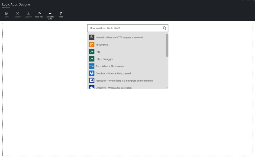Click the OneDrive connector icon

91,87
